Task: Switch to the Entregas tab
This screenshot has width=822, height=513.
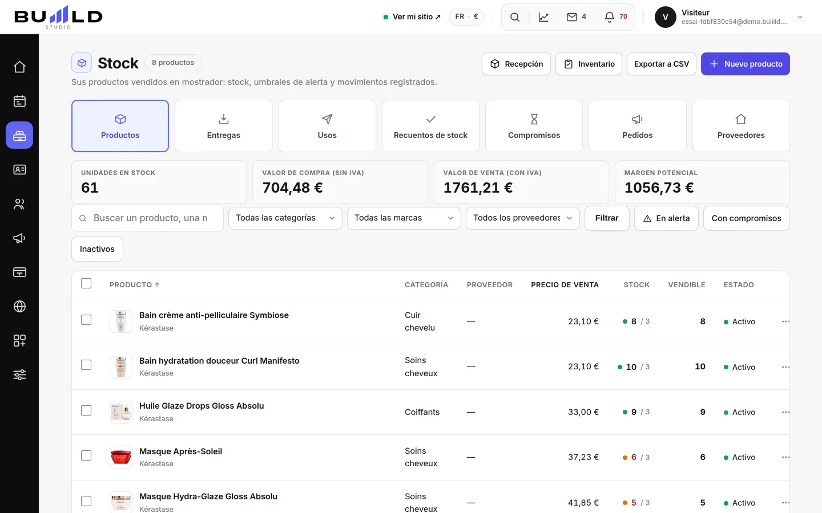Action: (x=224, y=126)
